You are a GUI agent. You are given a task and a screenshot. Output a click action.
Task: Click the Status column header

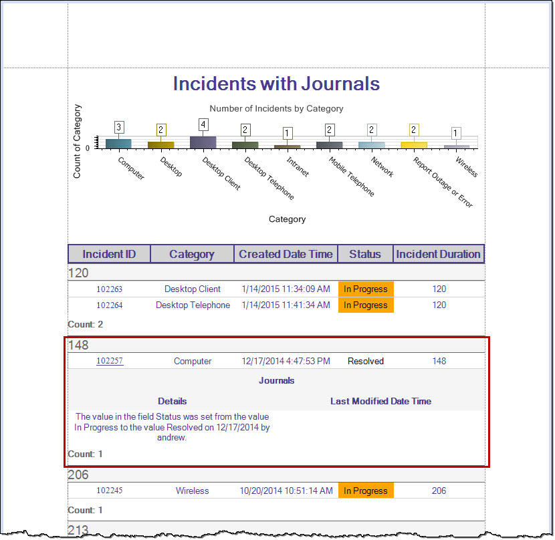(x=365, y=254)
